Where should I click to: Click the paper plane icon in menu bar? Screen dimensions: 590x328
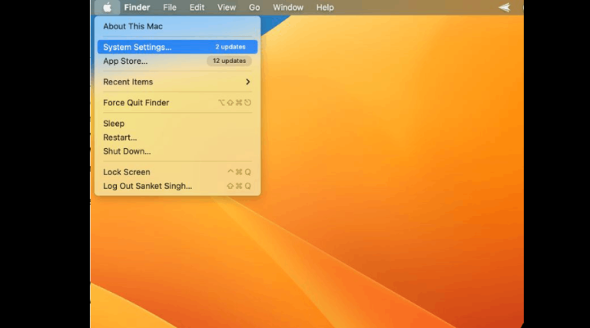click(x=505, y=7)
